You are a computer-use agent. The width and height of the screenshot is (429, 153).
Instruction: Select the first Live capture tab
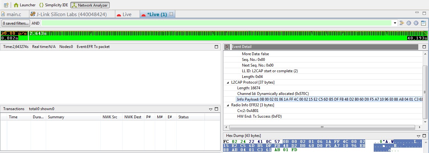click(x=124, y=15)
